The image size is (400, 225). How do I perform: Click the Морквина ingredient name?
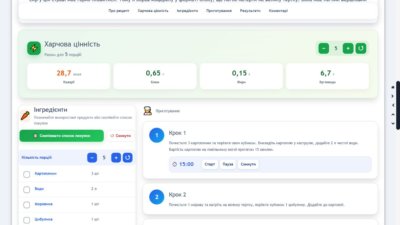44,204
